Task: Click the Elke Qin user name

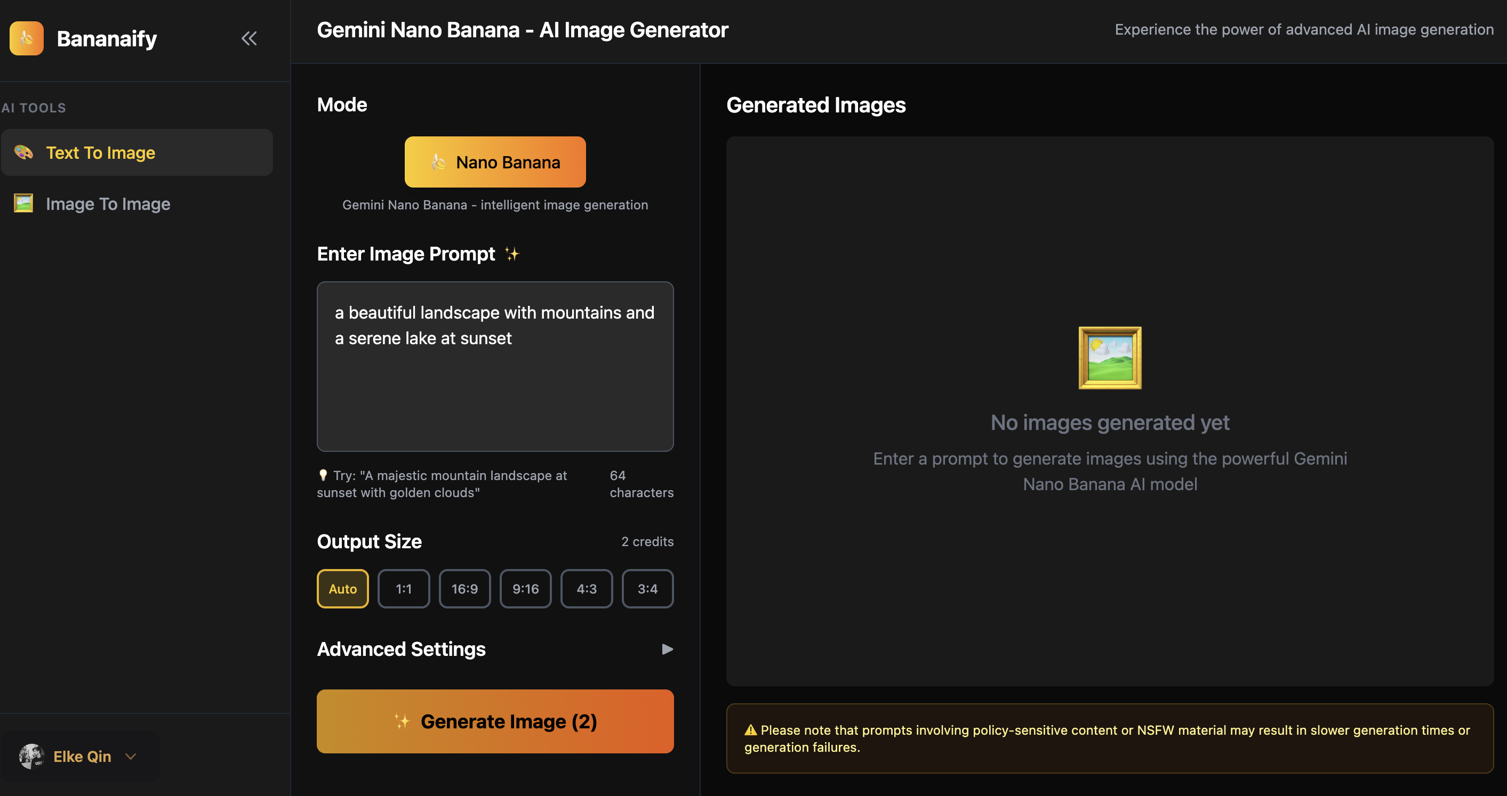Action: pos(82,756)
